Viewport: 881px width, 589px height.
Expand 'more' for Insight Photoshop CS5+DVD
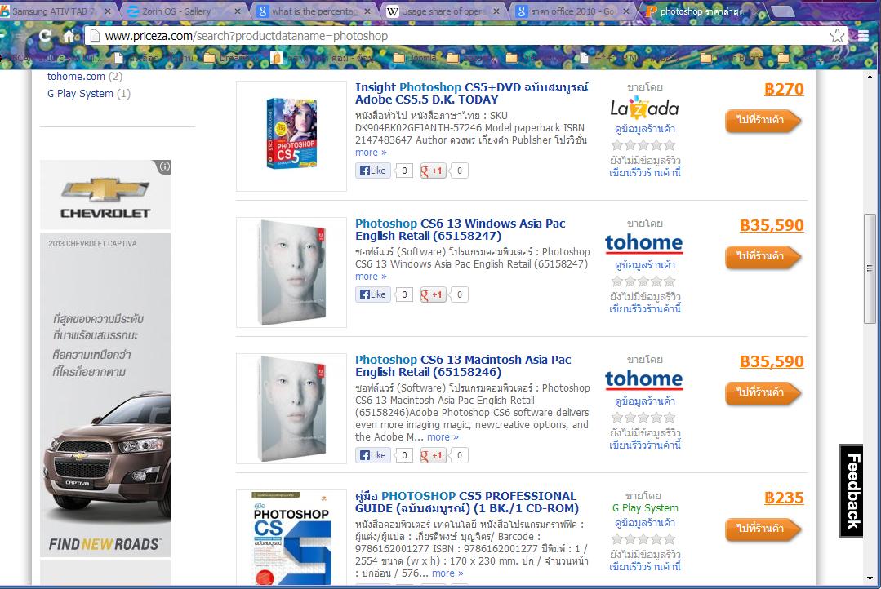click(371, 153)
